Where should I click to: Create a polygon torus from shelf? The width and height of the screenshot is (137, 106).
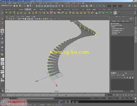click(25, 13)
